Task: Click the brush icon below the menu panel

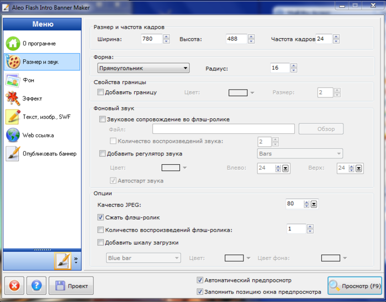Action: (63, 261)
